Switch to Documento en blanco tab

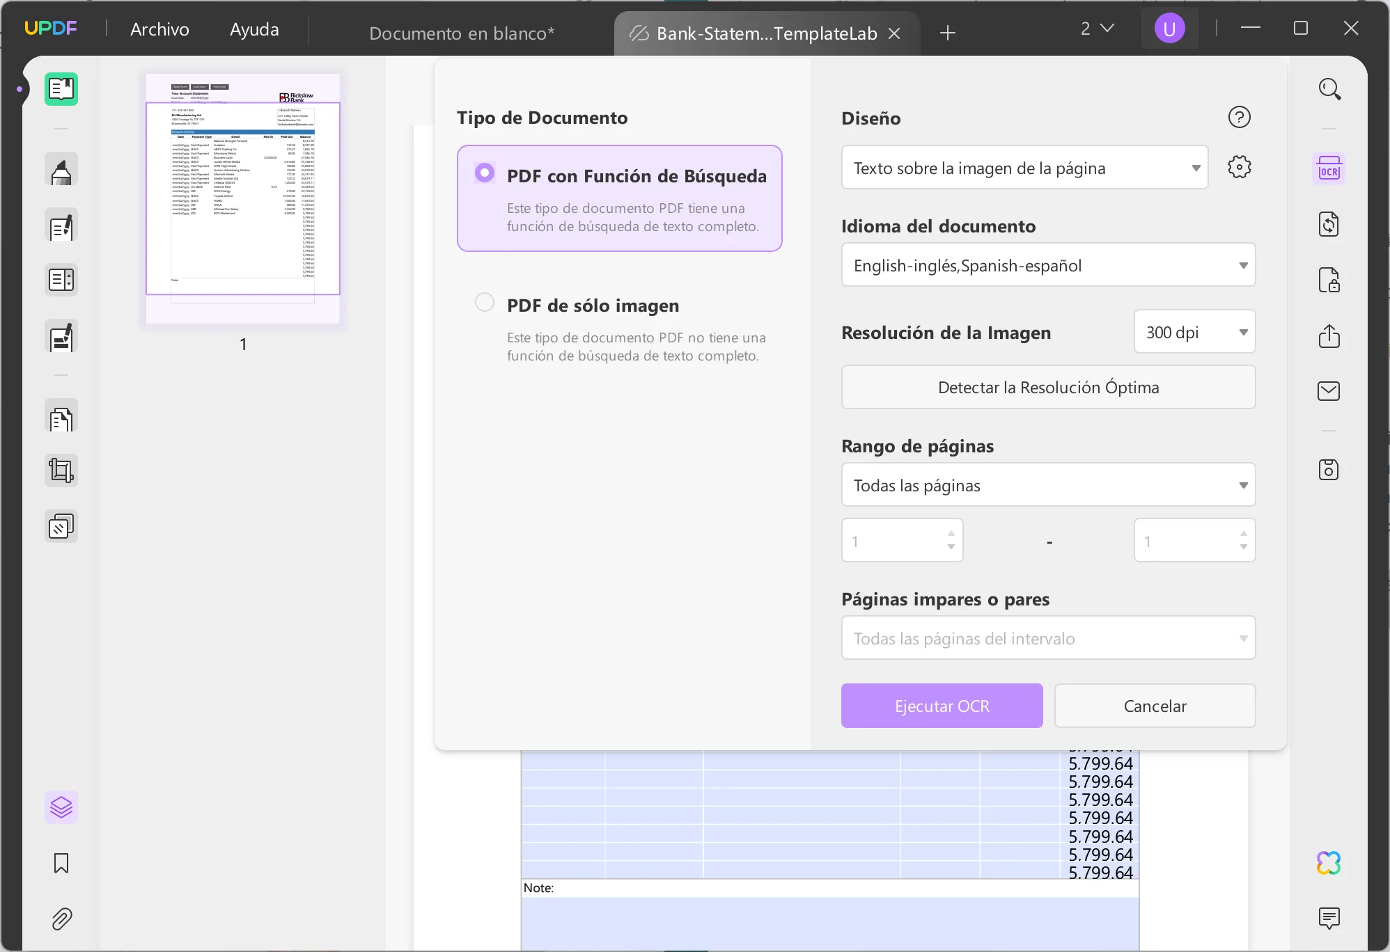tap(462, 33)
